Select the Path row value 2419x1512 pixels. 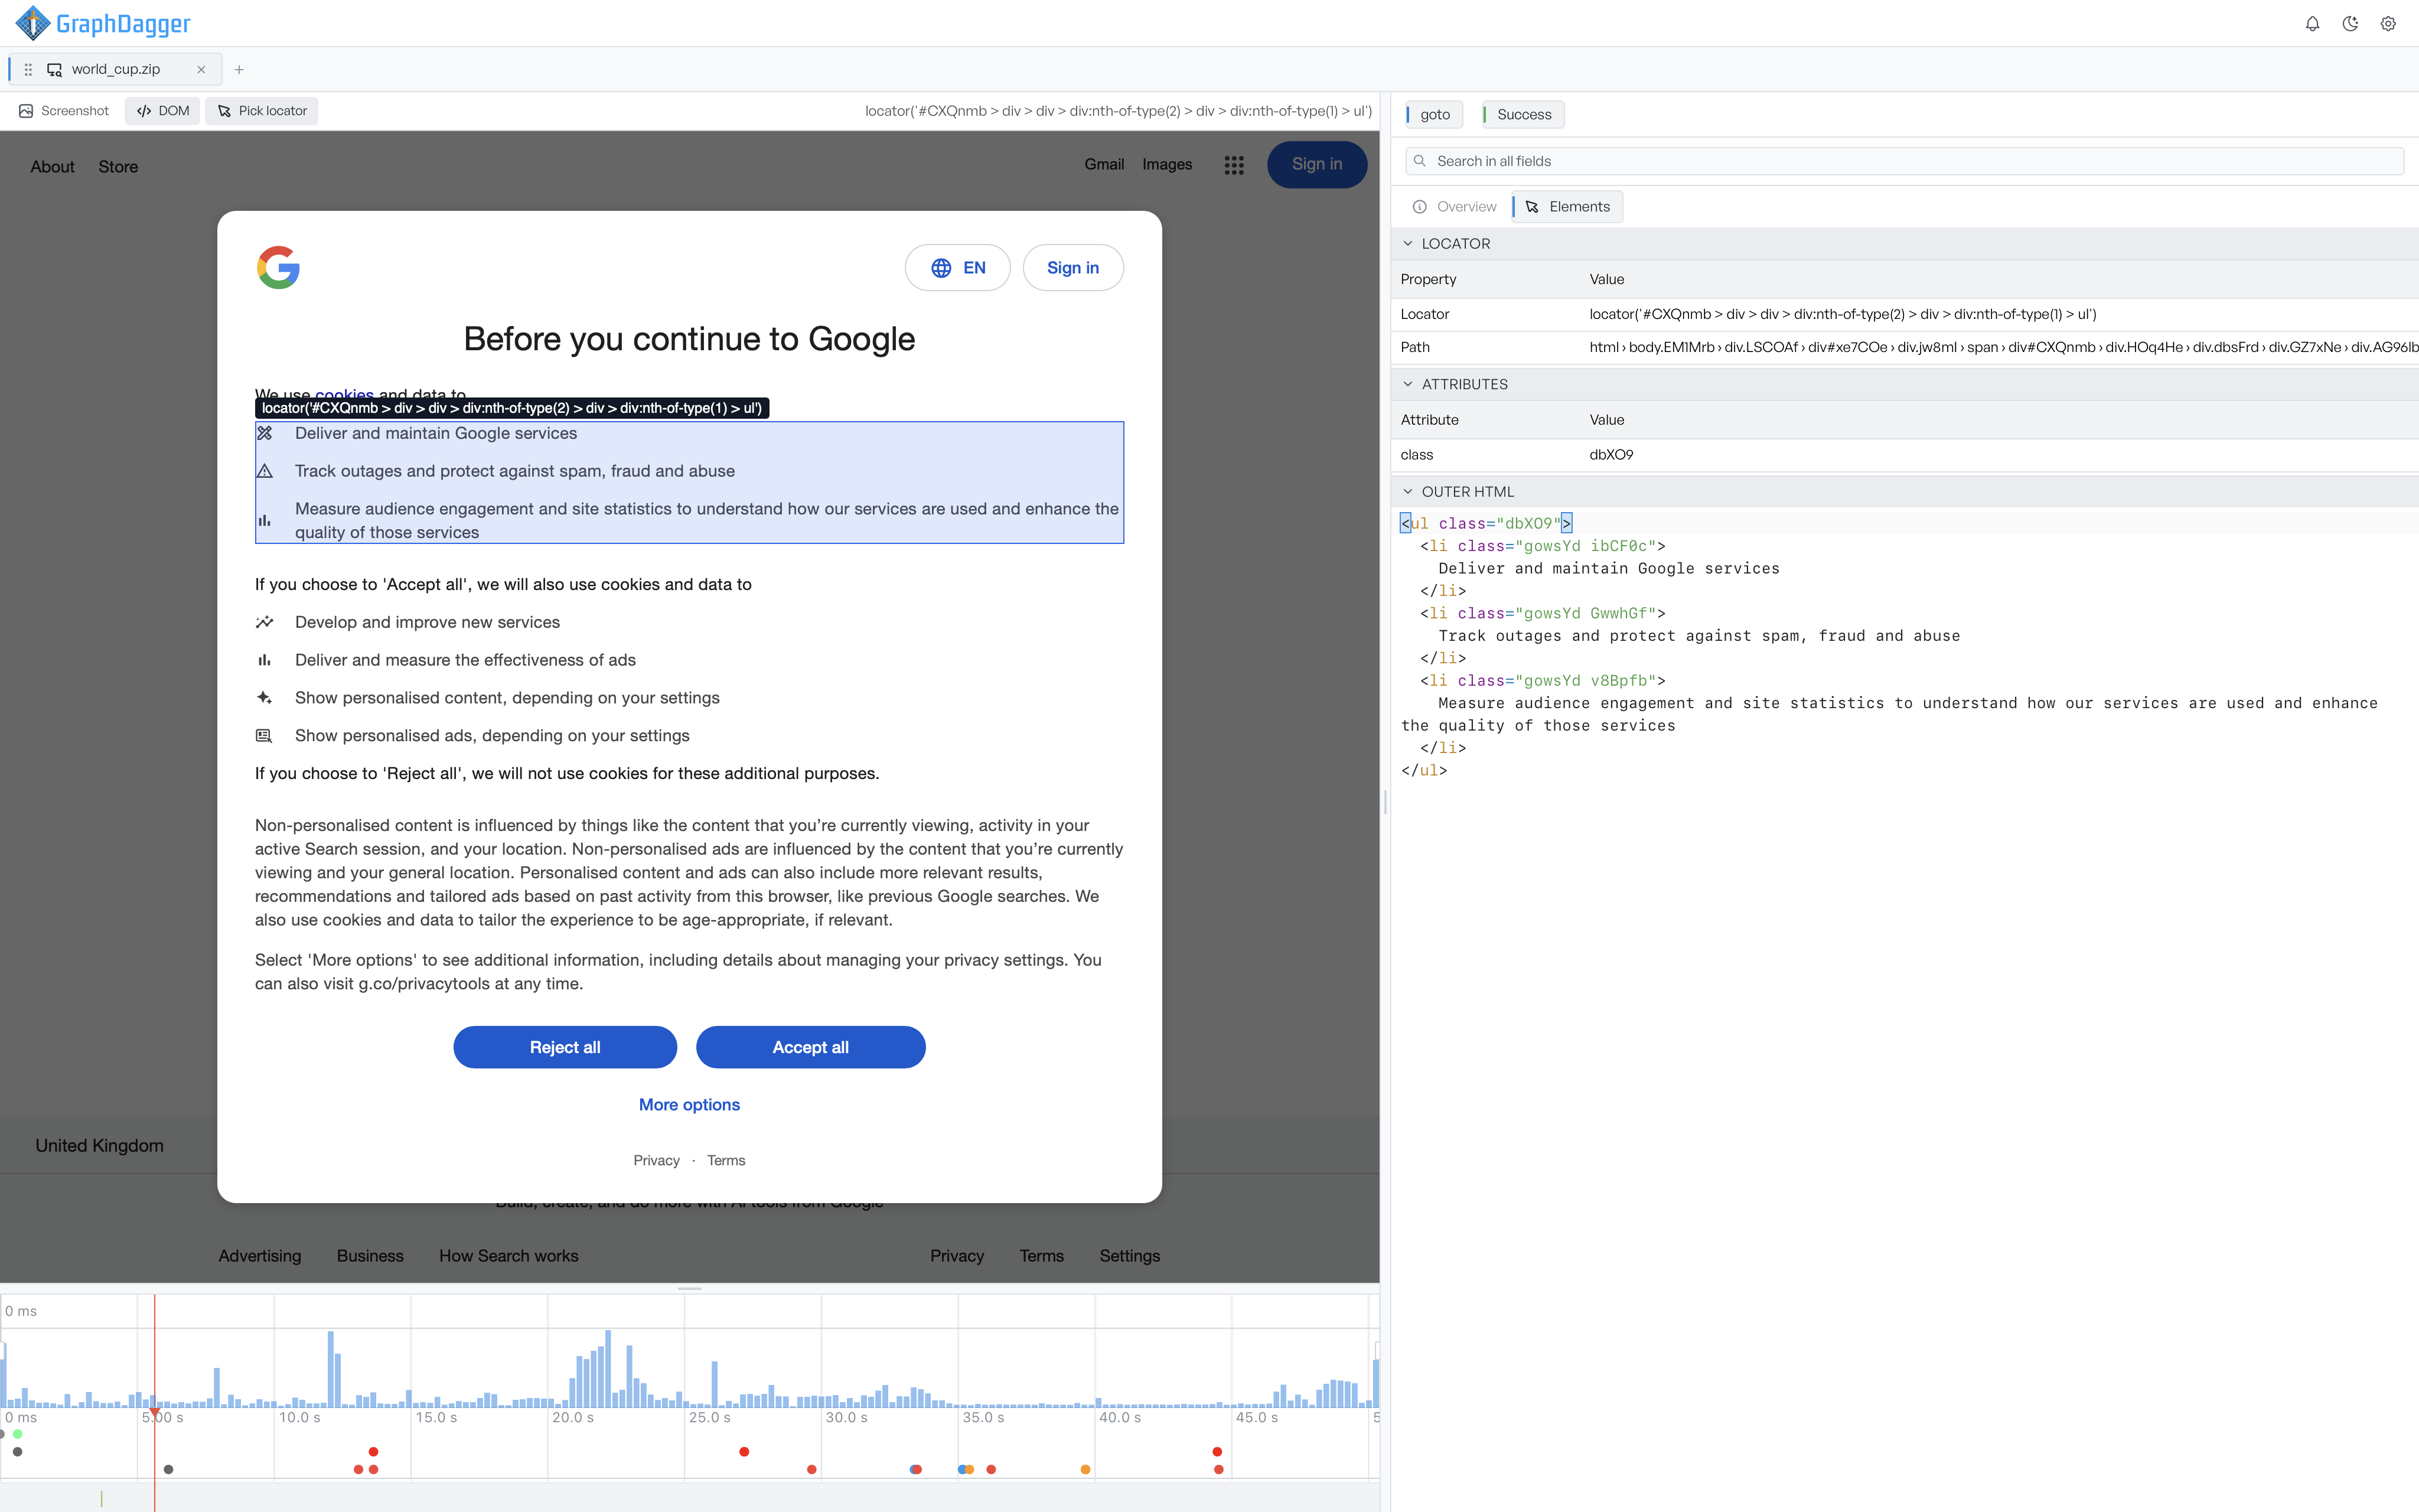tap(2003, 347)
